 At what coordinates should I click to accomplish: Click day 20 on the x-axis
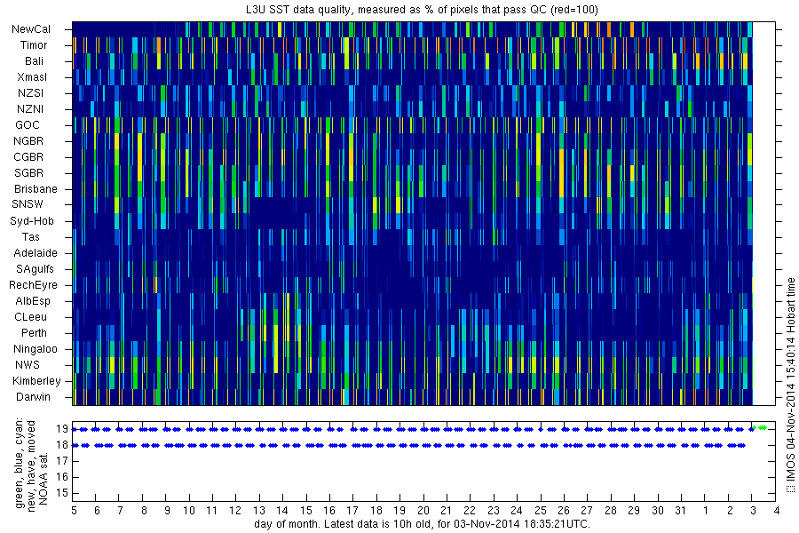pyautogui.click(x=423, y=510)
